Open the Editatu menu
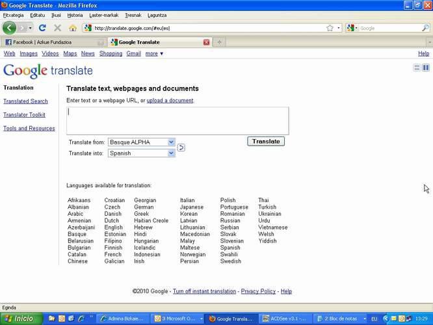Viewport: 433px width, 325px height. [x=37, y=15]
